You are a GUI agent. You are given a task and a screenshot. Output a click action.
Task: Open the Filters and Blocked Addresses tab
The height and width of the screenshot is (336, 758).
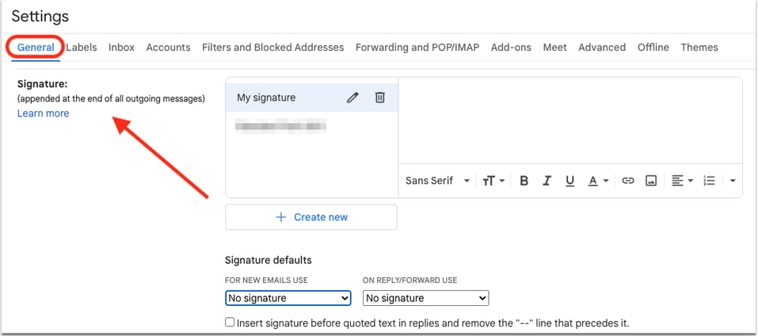272,48
